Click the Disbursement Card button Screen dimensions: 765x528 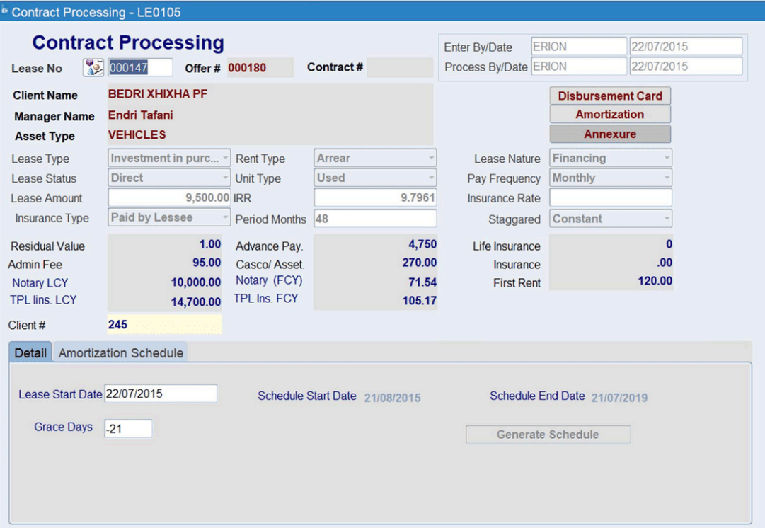click(x=609, y=95)
